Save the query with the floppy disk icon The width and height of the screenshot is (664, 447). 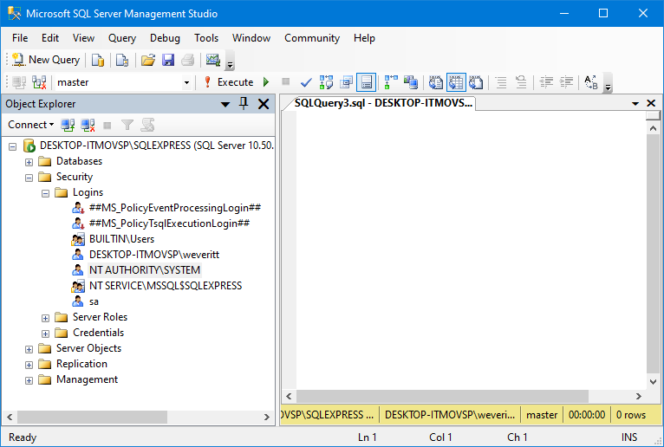click(x=168, y=60)
